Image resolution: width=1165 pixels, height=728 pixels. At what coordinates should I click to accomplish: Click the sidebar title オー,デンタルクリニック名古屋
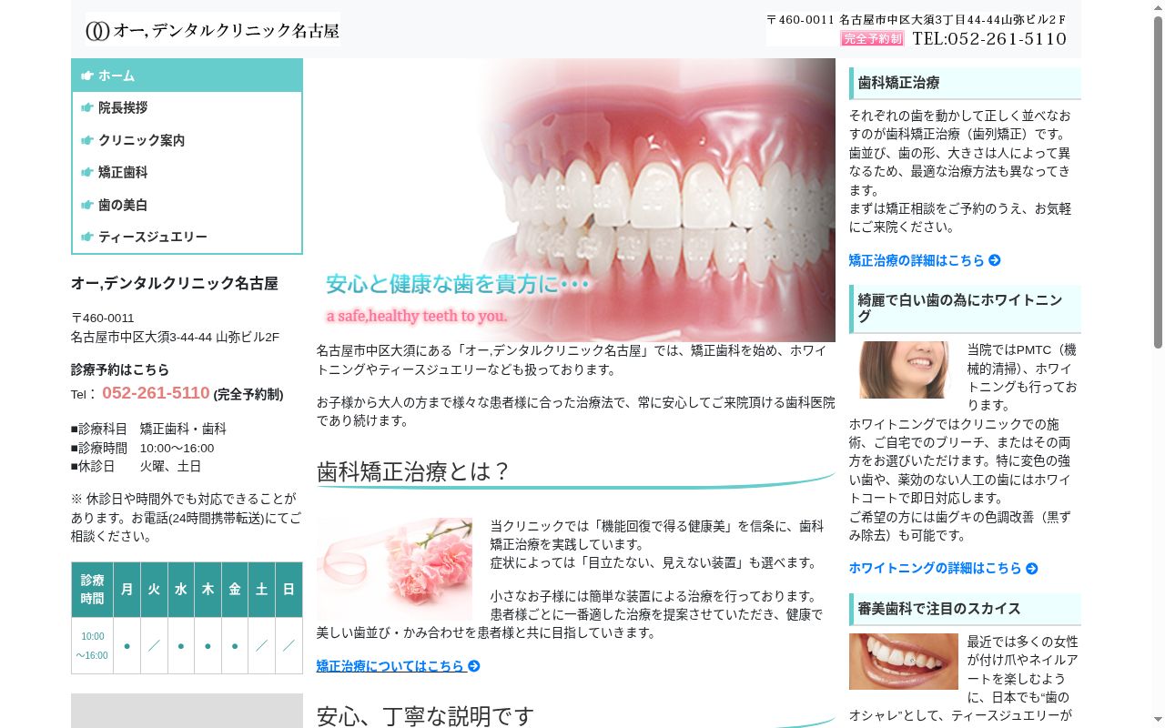pyautogui.click(x=175, y=283)
